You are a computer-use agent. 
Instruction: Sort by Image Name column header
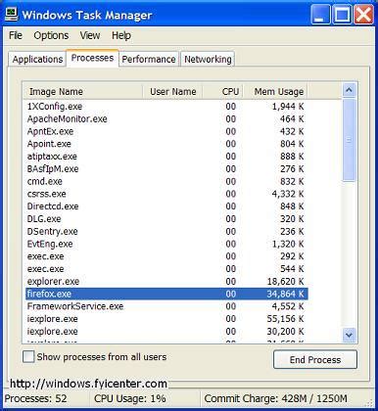click(83, 91)
